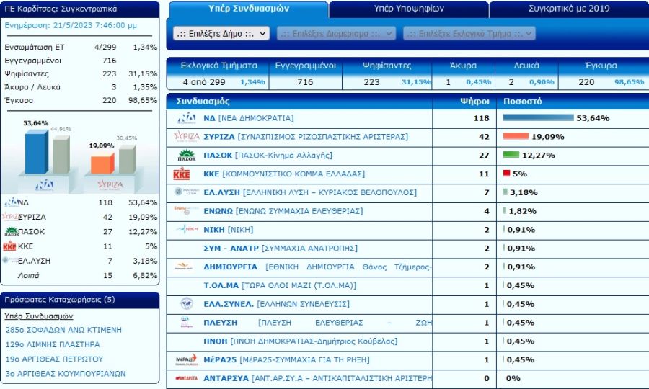
Task: Click underlined Υπέρ Συνδυασμών in recent entries
Action: 38,316
